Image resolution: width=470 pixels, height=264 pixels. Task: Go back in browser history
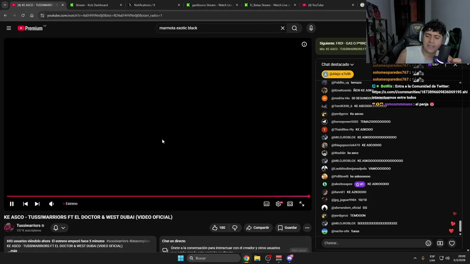point(5,15)
